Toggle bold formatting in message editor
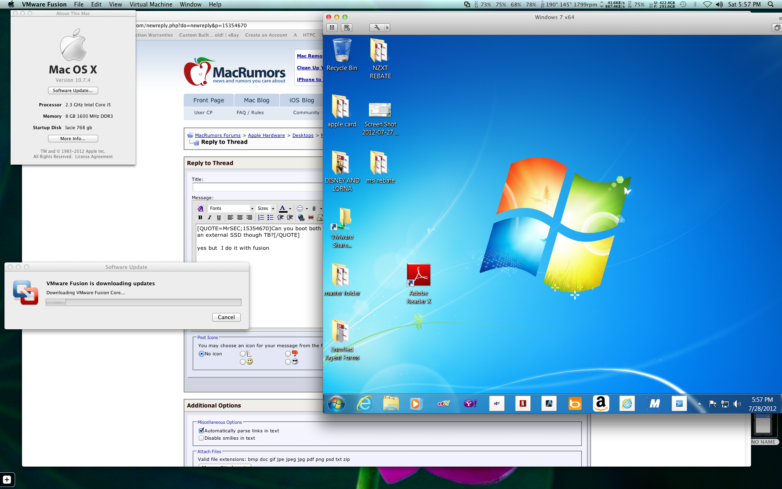The image size is (782, 489). tap(200, 218)
